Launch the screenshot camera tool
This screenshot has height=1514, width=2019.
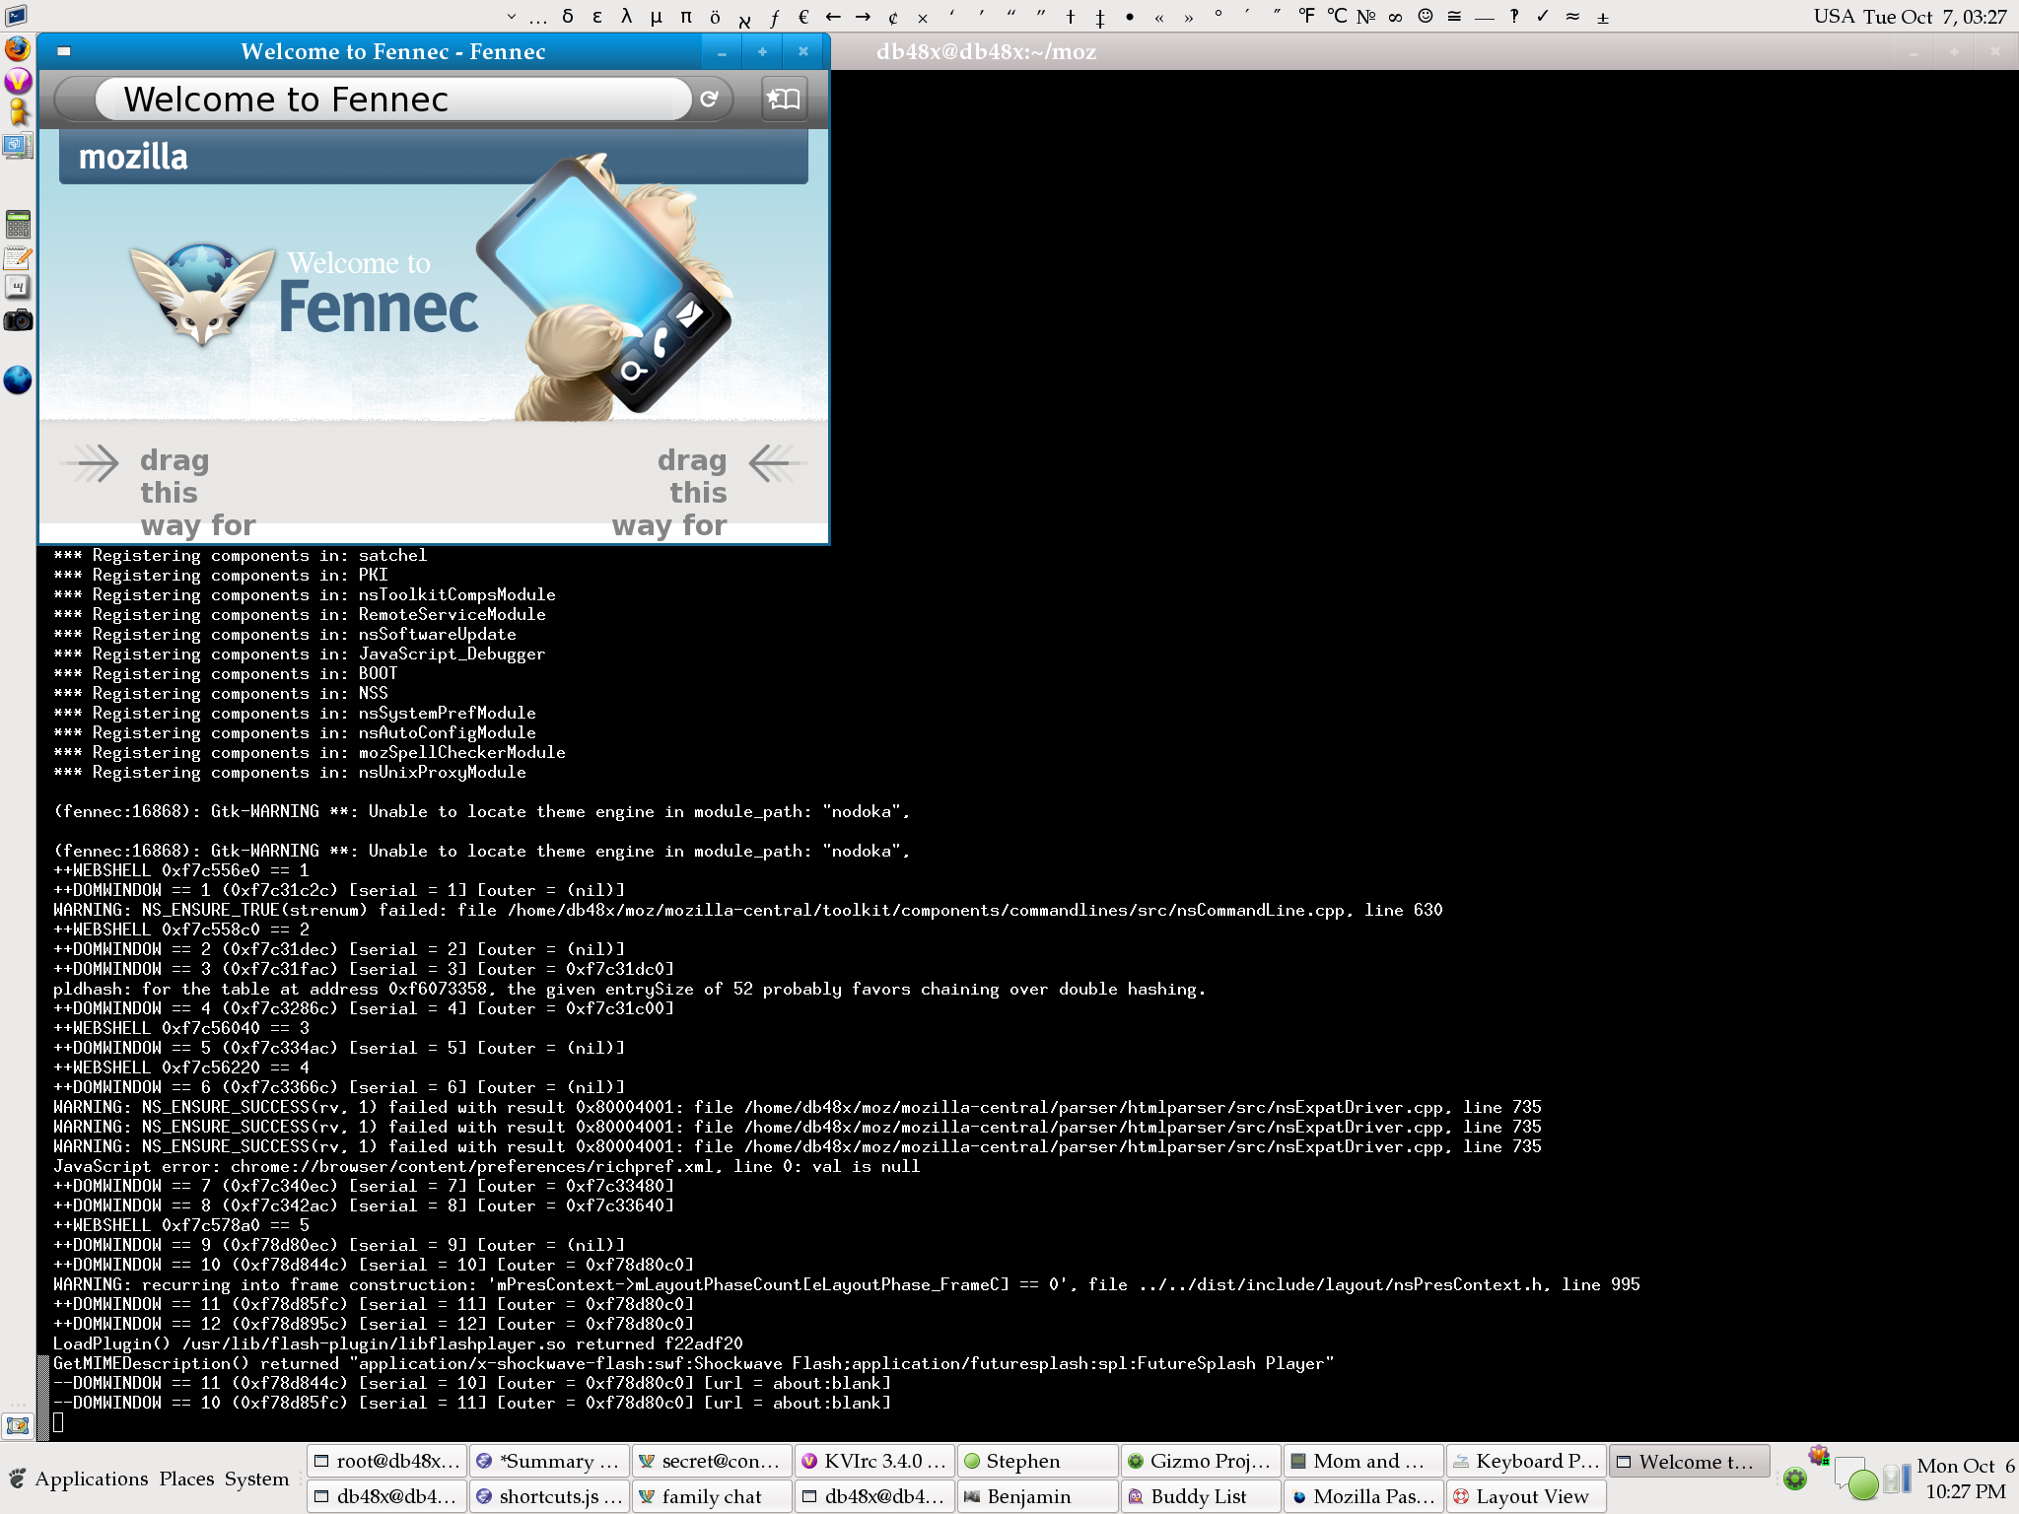[x=18, y=320]
